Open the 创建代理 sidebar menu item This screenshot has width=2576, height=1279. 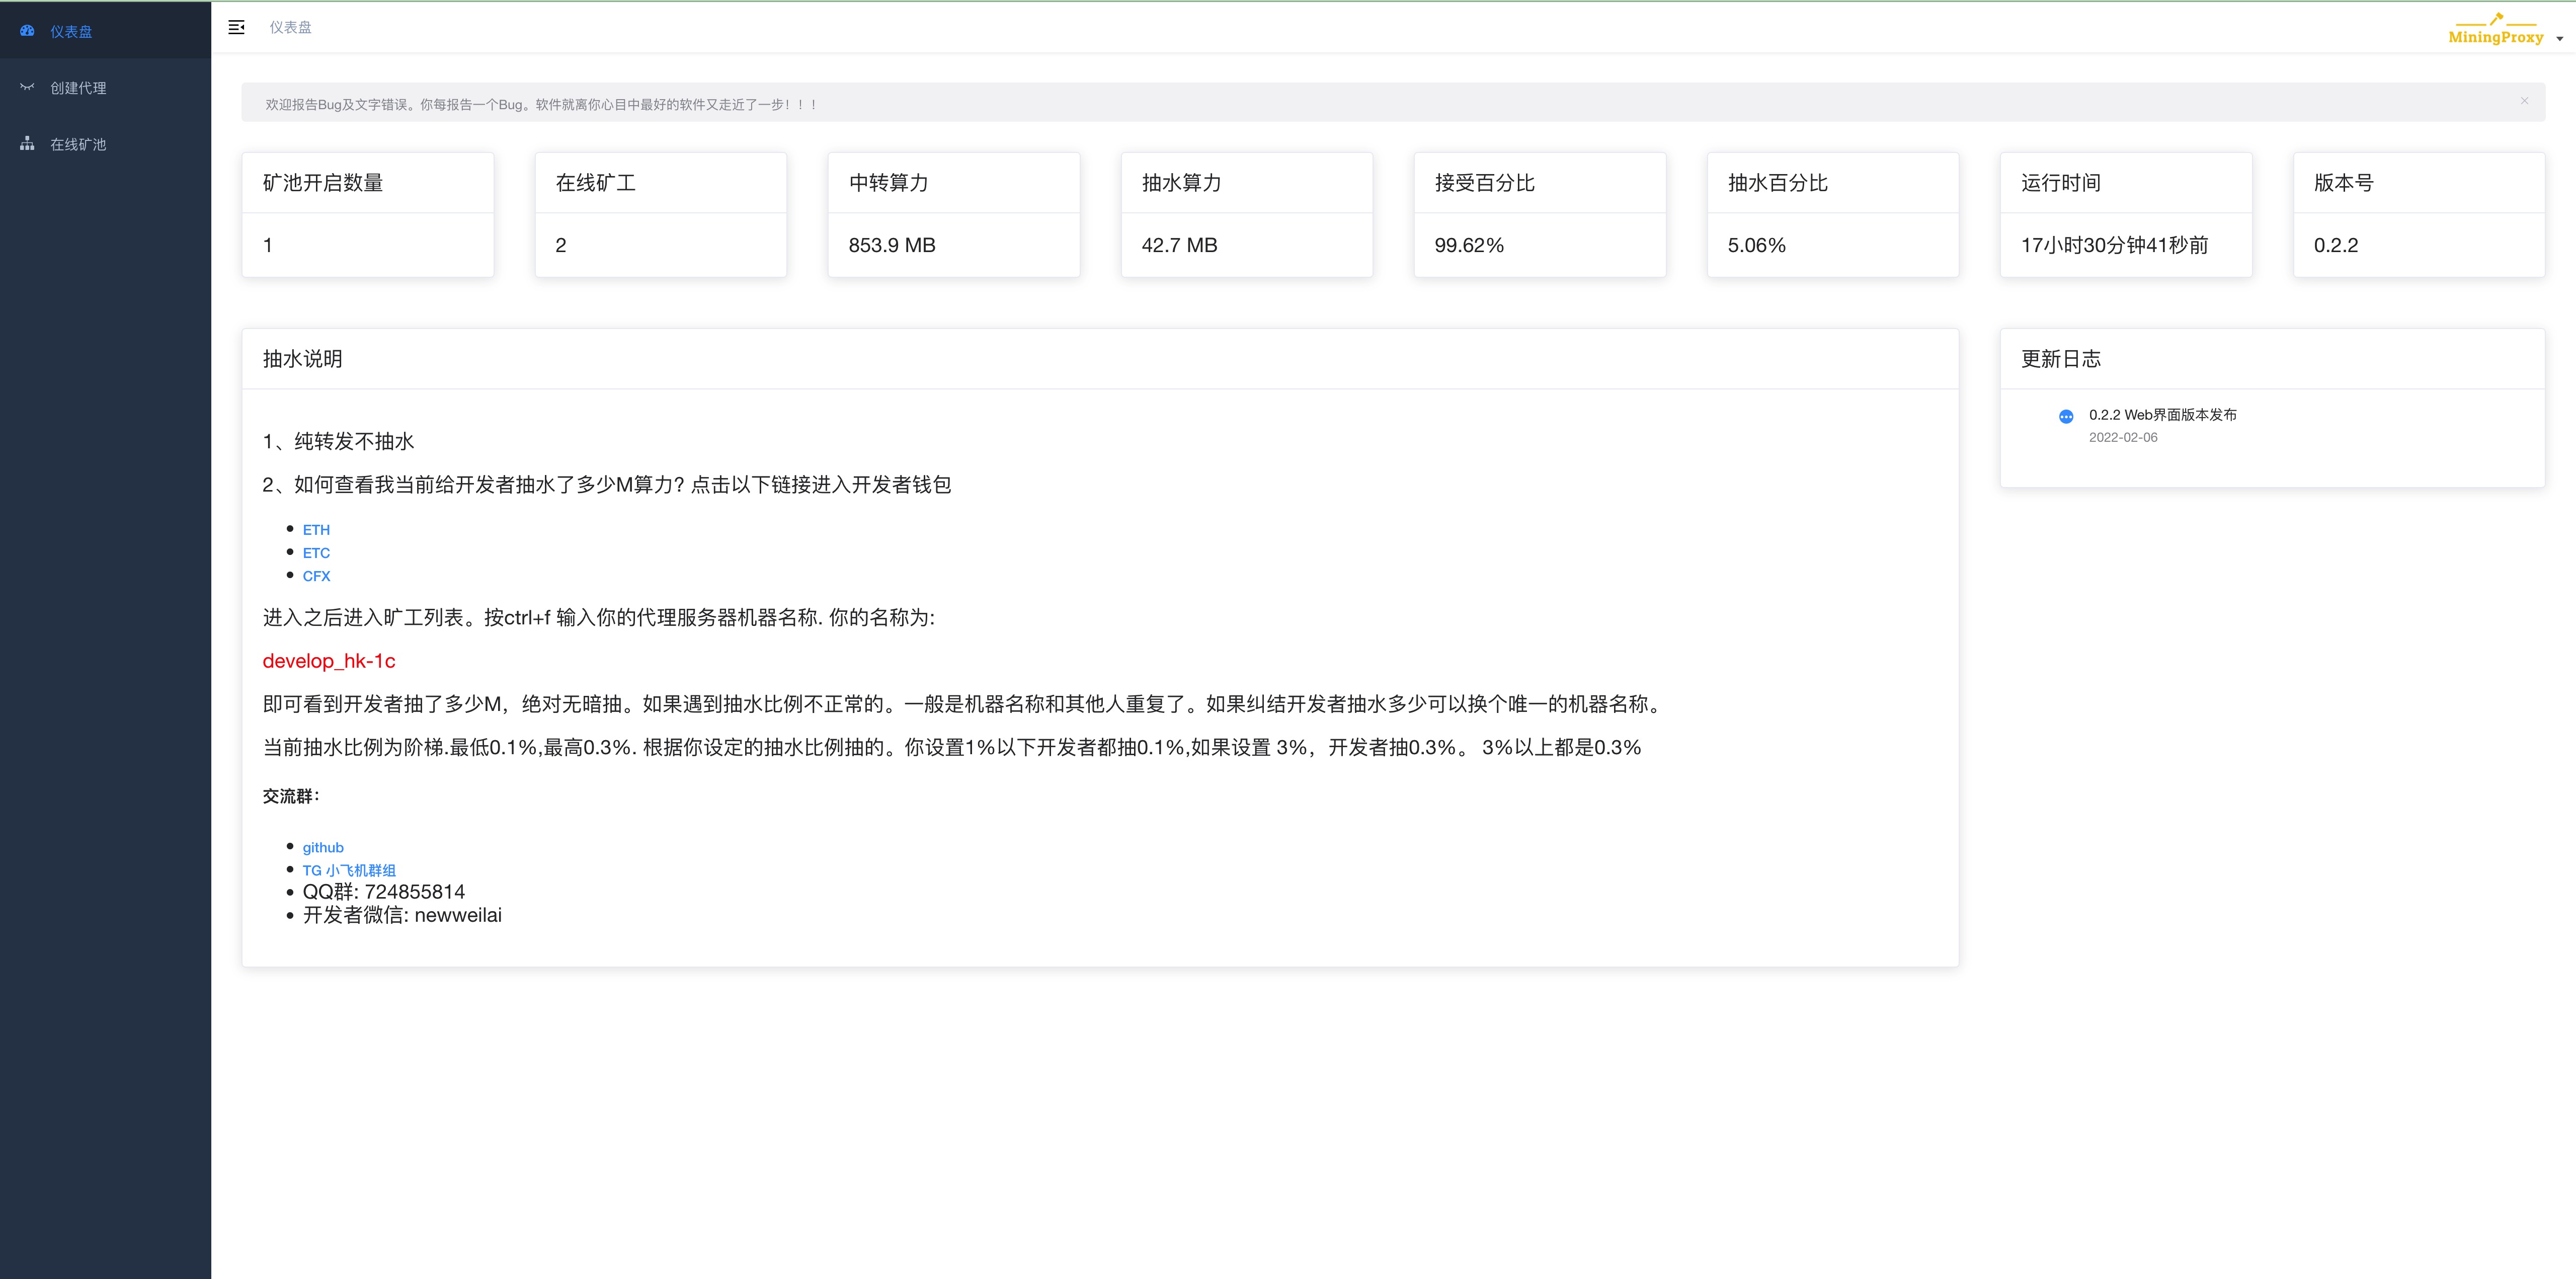78,88
